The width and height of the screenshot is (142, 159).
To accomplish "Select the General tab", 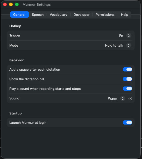I will click(x=19, y=15).
